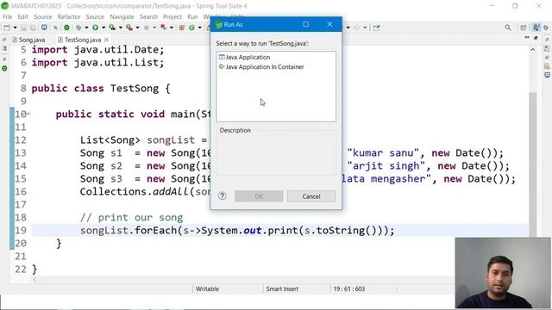Click the Smart Insert status entry
The height and width of the screenshot is (310, 552).
click(282, 288)
